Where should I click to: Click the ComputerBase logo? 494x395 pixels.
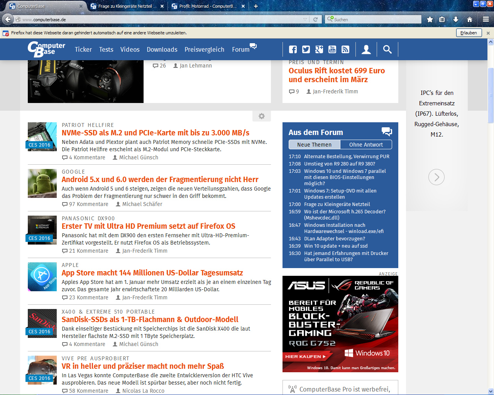click(46, 49)
